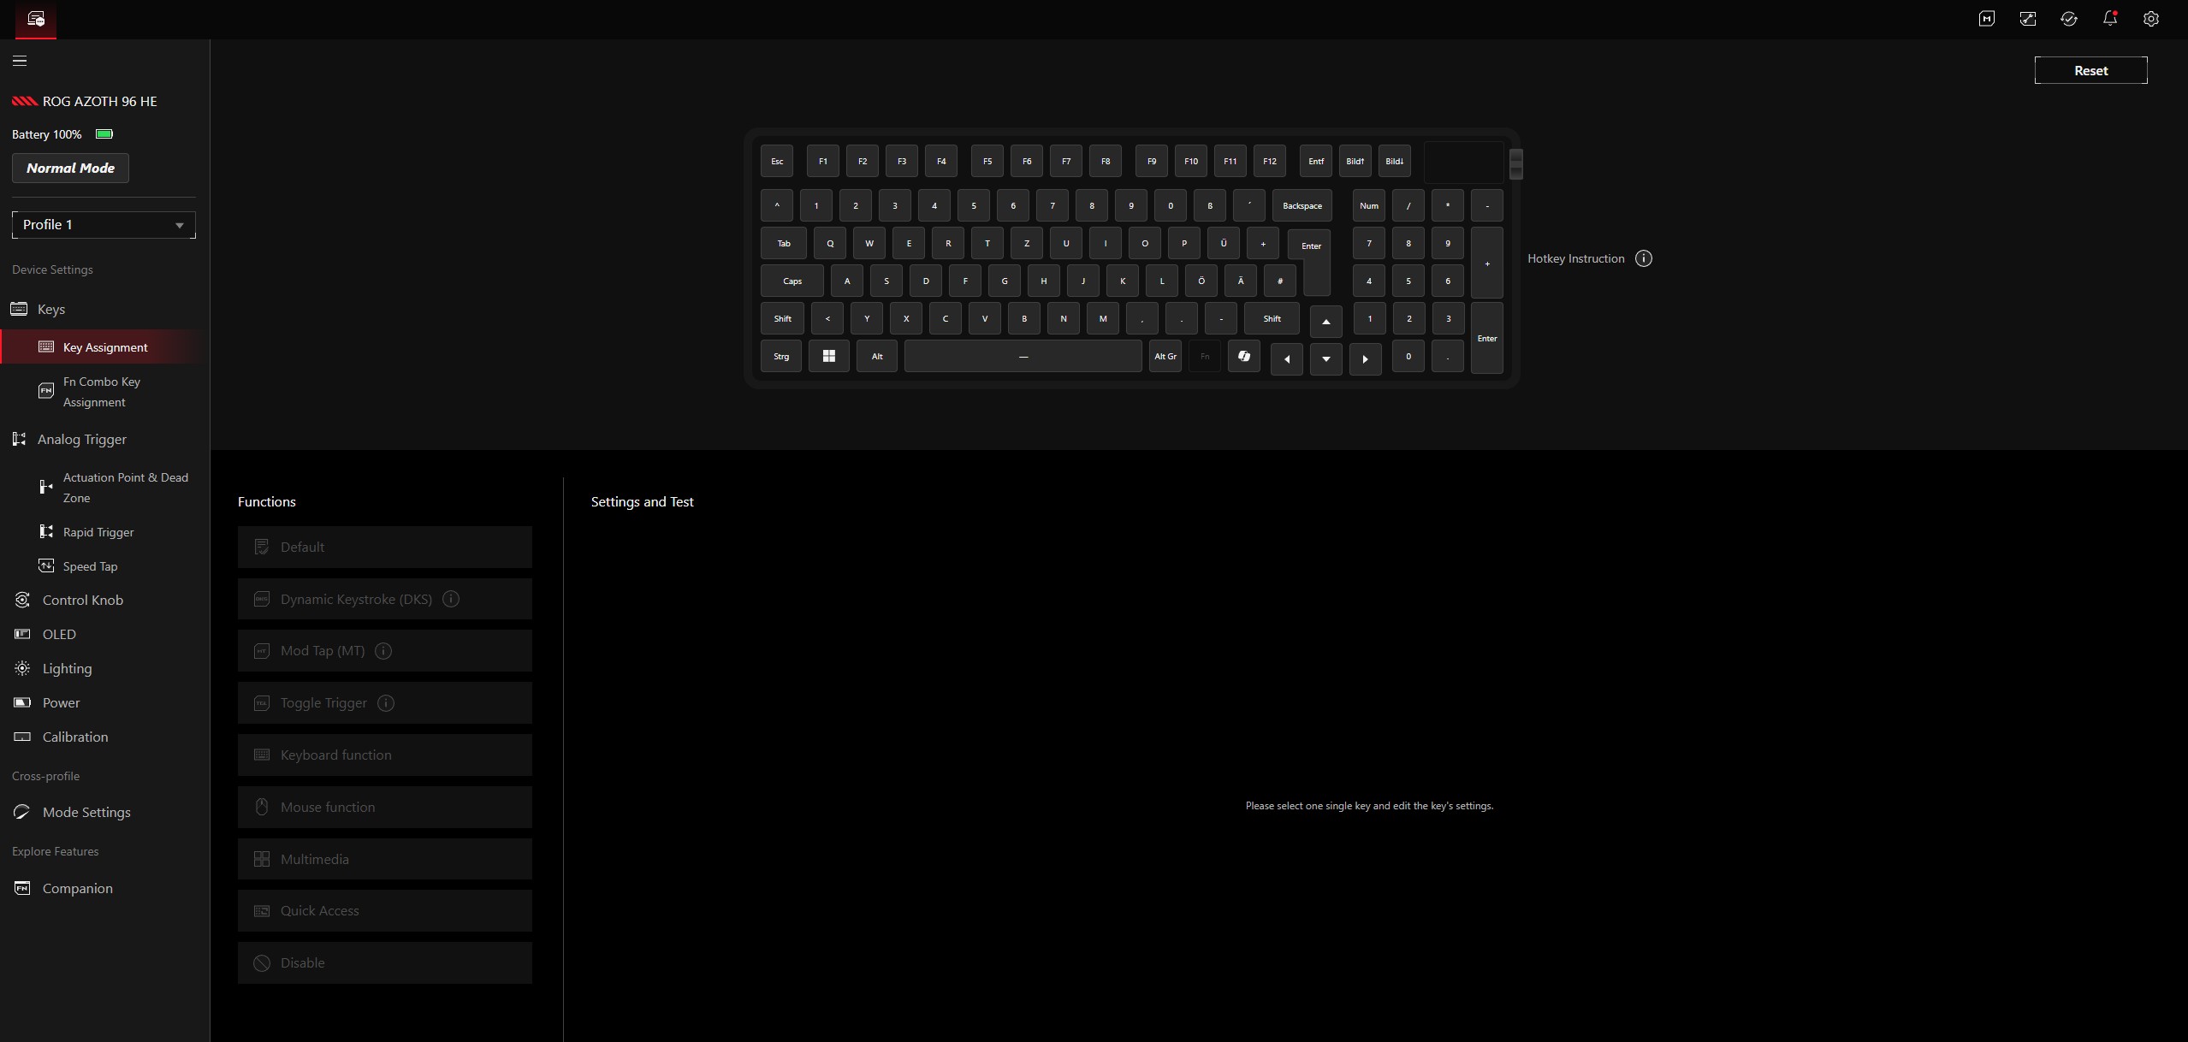Expand the Keys section
Viewport: 2188px width, 1042px height.
51,309
